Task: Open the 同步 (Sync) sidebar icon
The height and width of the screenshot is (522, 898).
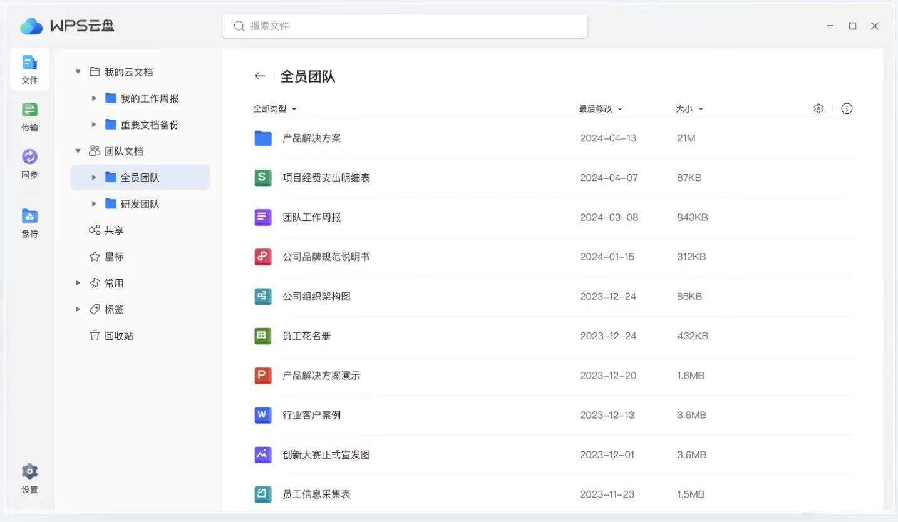Action: pyautogui.click(x=29, y=163)
